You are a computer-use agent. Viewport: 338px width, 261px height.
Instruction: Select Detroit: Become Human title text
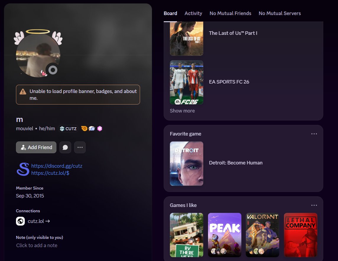click(235, 163)
